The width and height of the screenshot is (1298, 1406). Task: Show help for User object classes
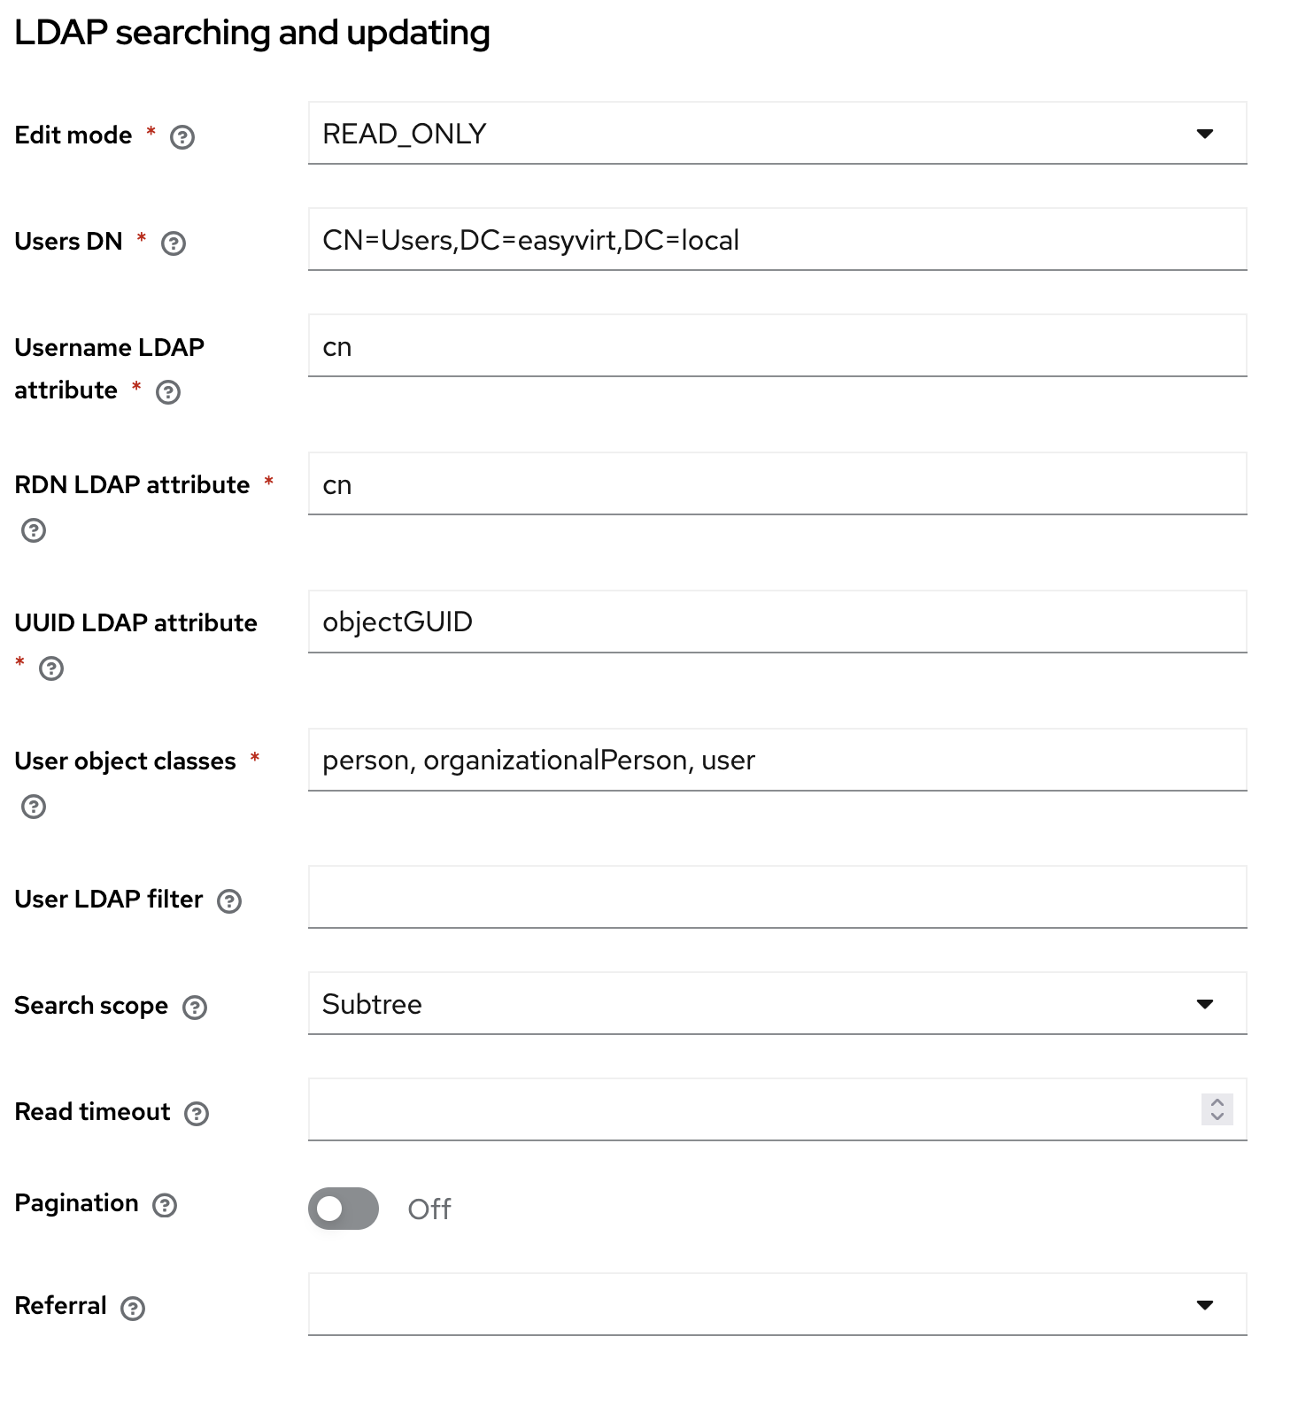(x=34, y=807)
